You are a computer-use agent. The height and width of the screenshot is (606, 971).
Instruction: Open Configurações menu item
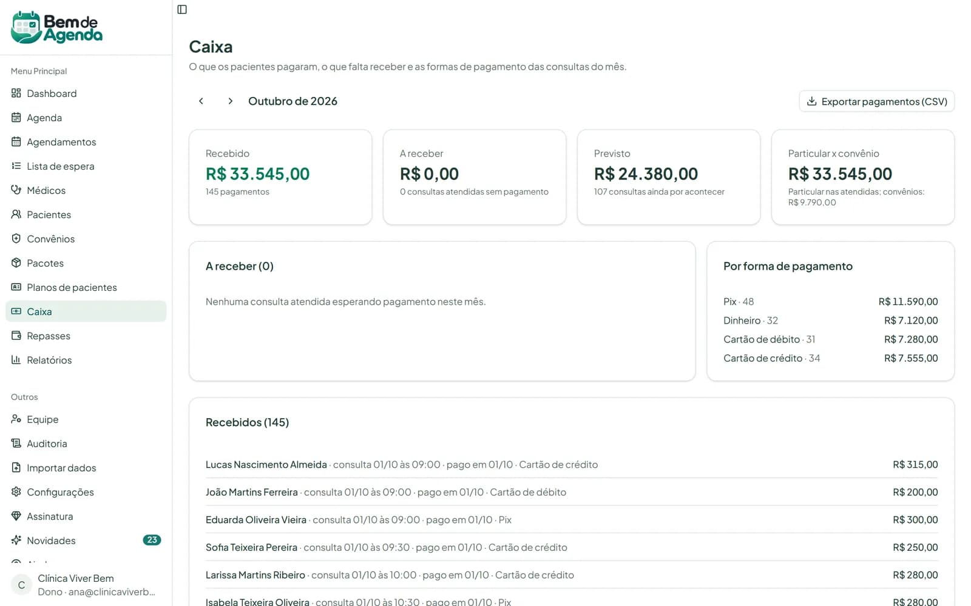[86, 492]
